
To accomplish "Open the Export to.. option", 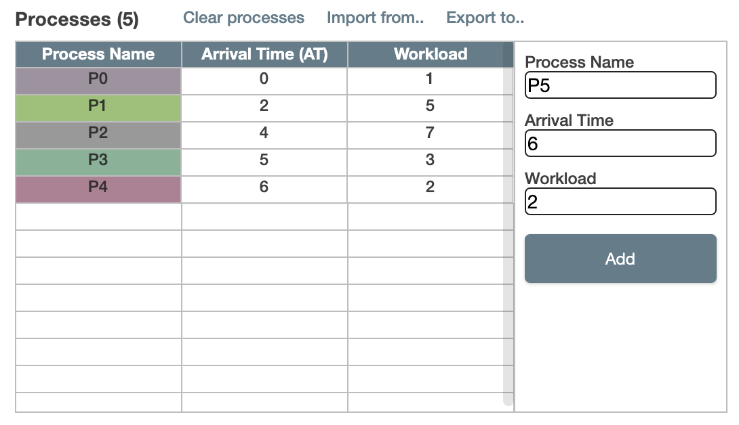I will 485,18.
